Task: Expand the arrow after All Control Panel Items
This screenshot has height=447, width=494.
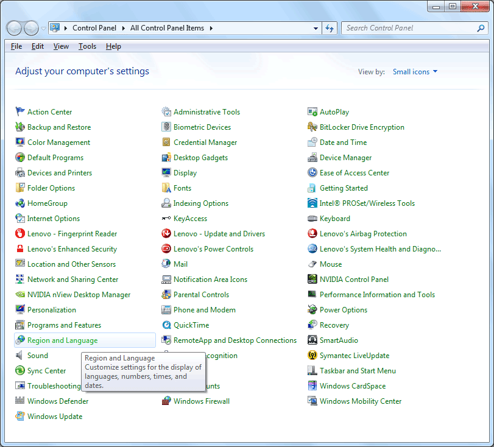Action: point(211,28)
